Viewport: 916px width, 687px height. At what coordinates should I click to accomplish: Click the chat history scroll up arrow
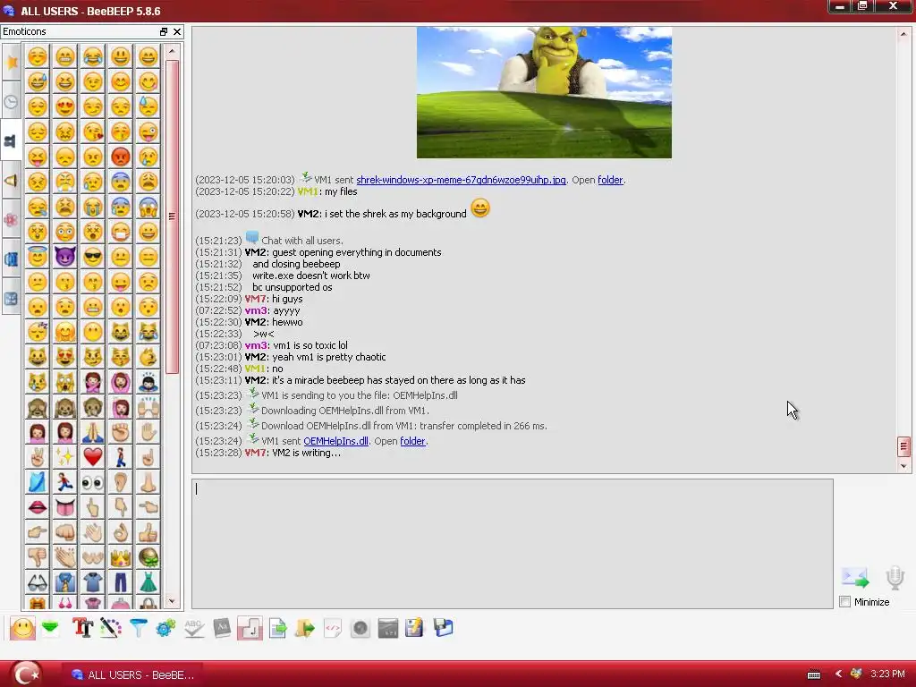[903, 34]
